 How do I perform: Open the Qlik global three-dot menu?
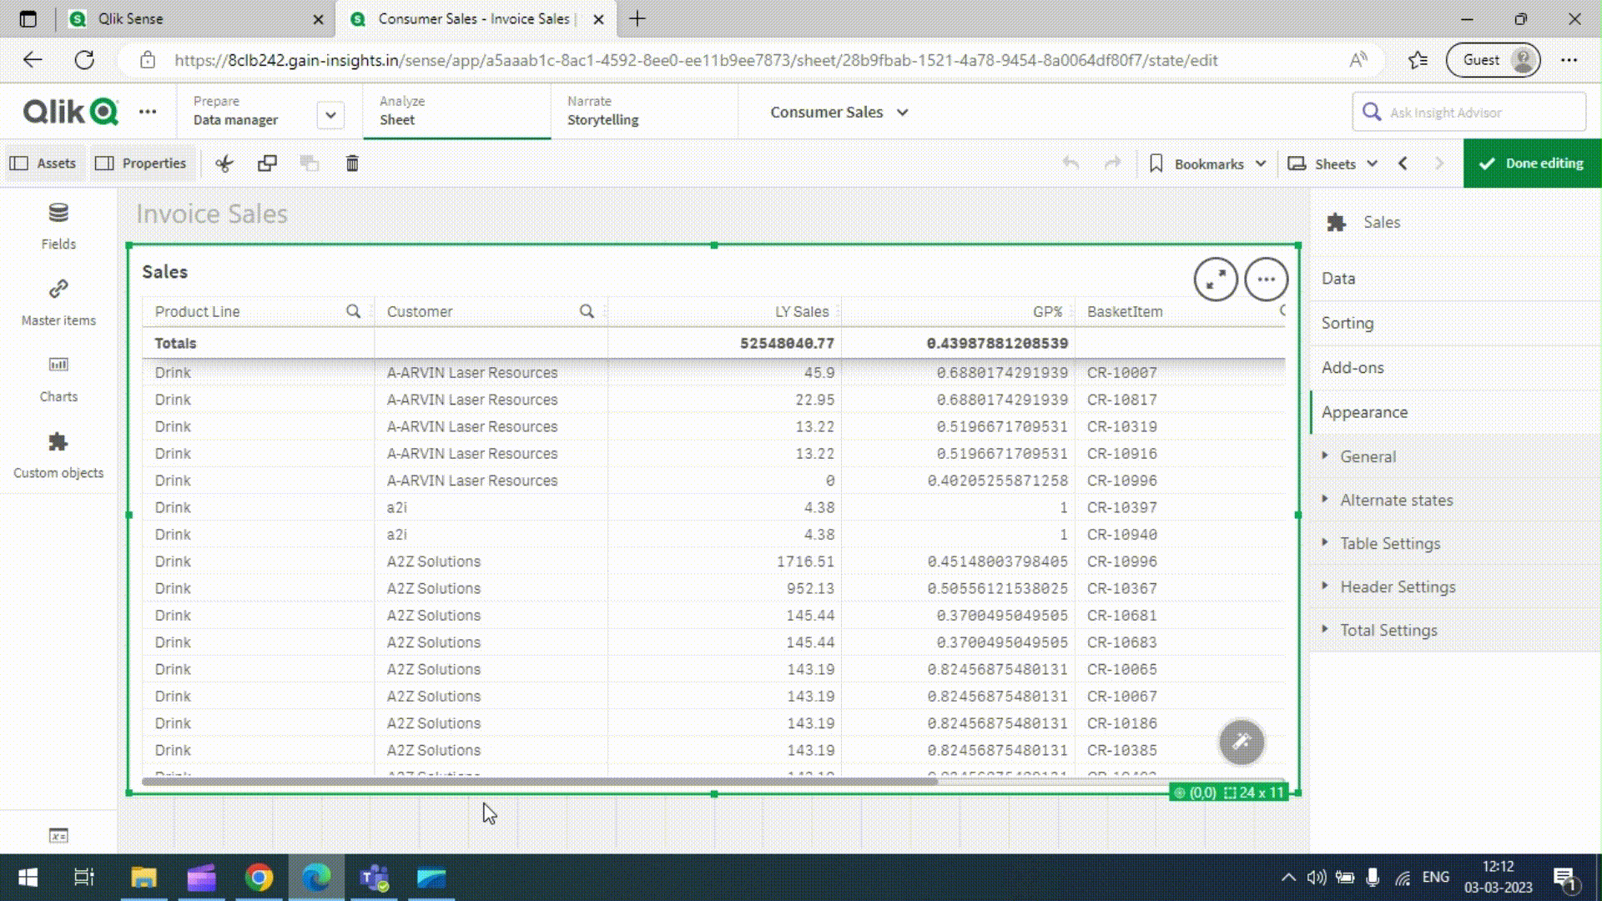[x=148, y=112]
